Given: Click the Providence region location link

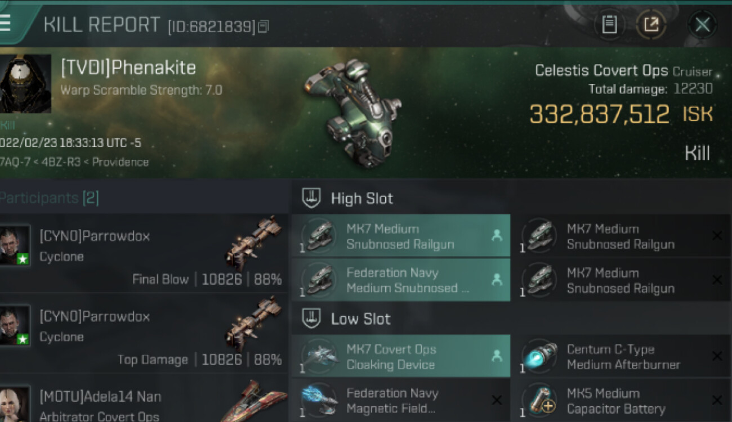Looking at the screenshot, I should [120, 162].
